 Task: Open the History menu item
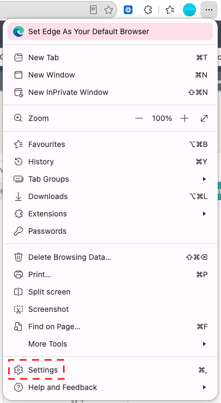pyautogui.click(x=110, y=162)
